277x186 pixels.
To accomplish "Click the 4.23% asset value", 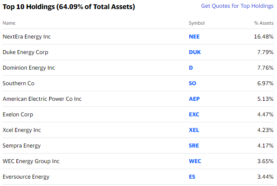I will coord(265,130).
